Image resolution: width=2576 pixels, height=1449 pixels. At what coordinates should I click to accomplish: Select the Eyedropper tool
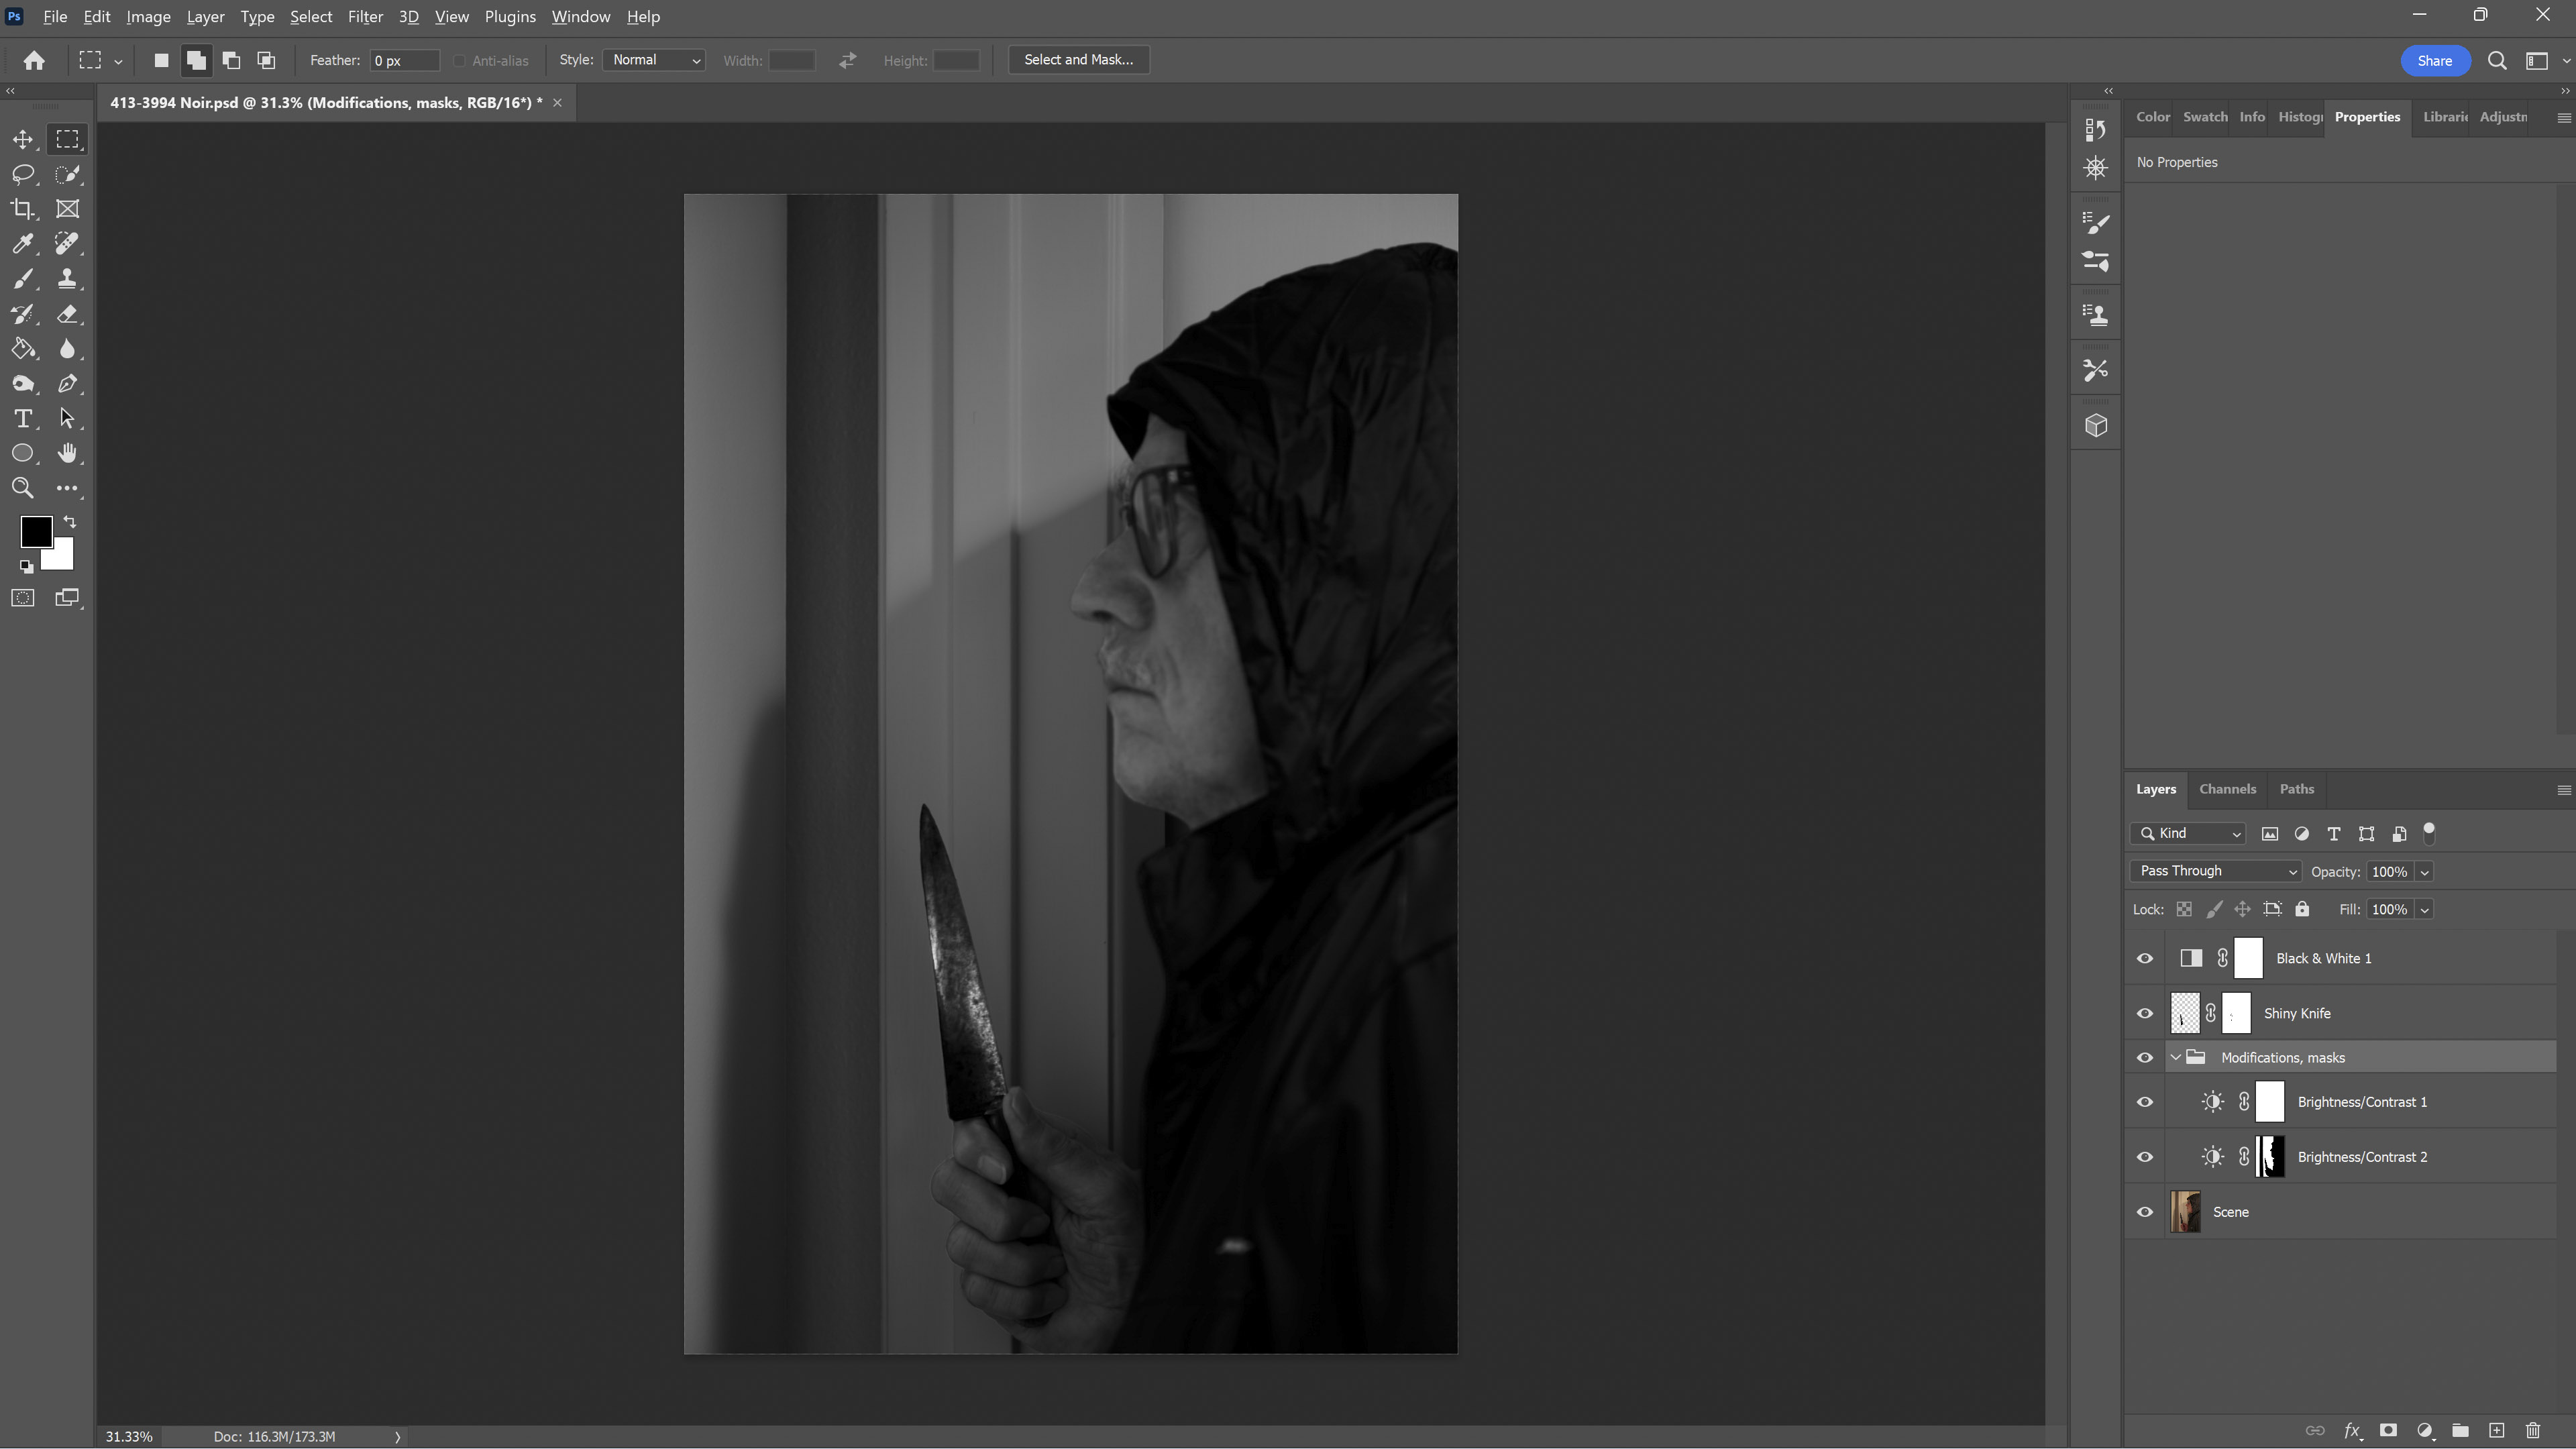(22, 244)
